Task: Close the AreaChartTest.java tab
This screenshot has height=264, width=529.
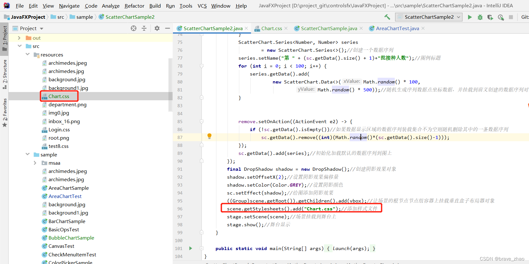Action: click(x=423, y=28)
